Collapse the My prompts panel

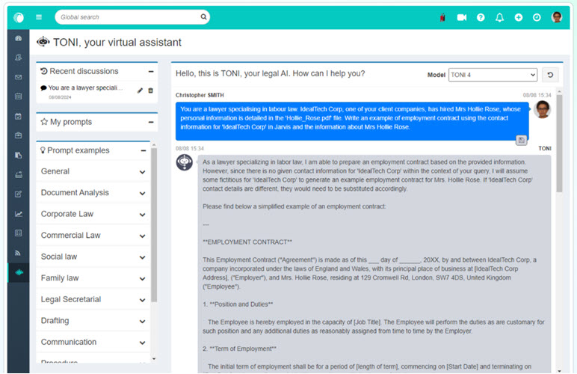point(151,122)
